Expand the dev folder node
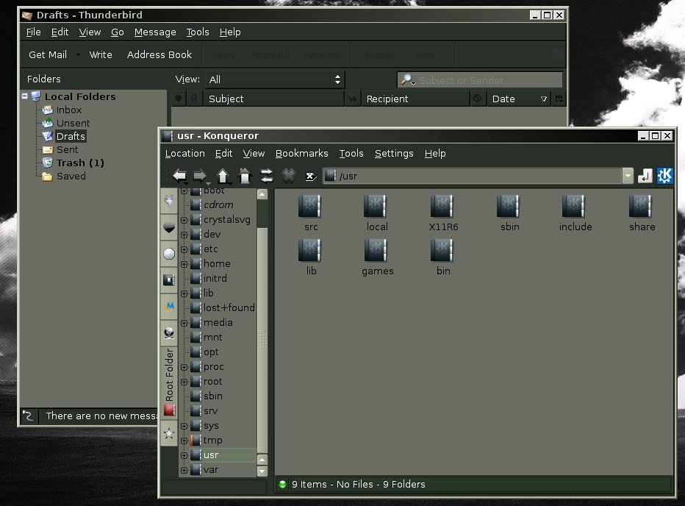 (x=184, y=235)
